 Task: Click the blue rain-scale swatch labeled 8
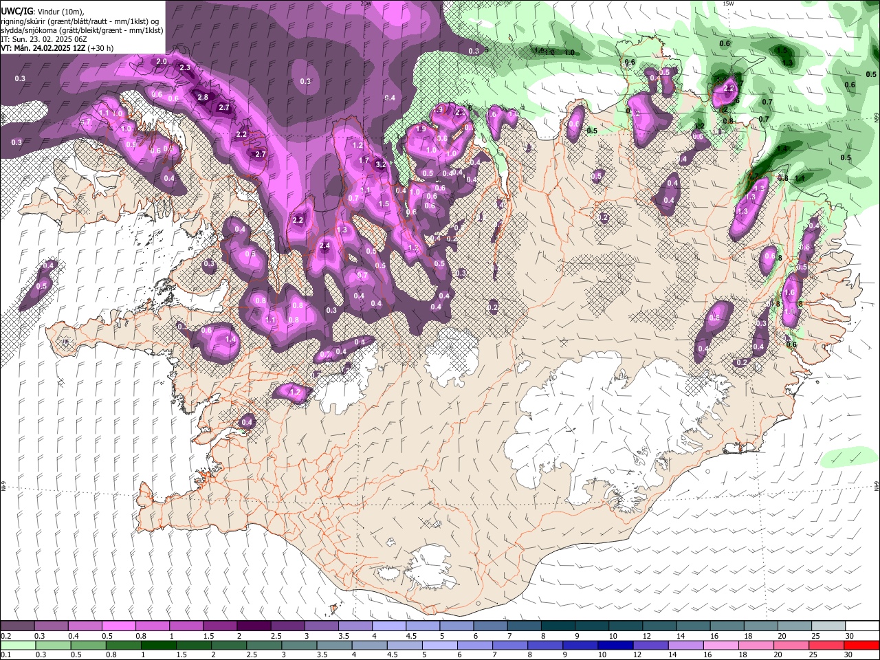[x=545, y=645]
